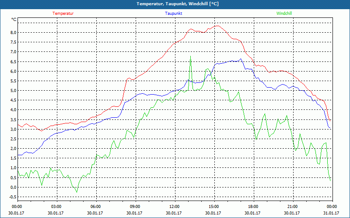Screen dimensions: 350x218
Task: Click the 5,0 y-axis tick label
Action: [13, 91]
